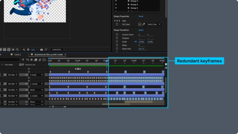Click Reset next to Shape Properties

141,16
